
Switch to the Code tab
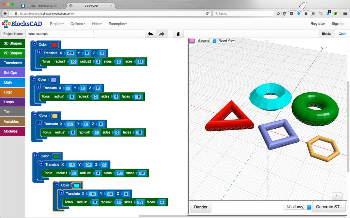pos(342,33)
